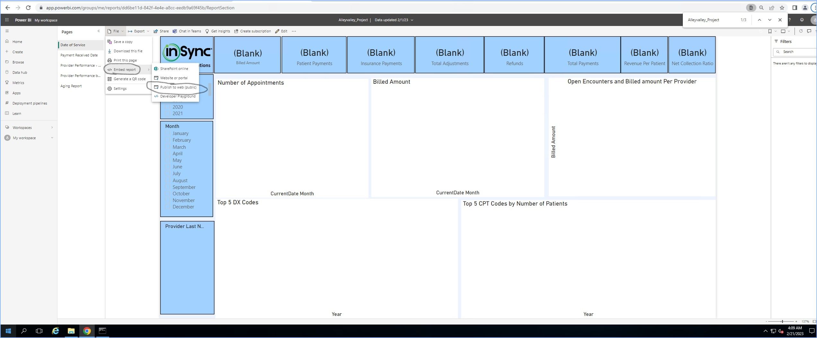
Task: Collapse the Pages pane
Action: (99, 31)
